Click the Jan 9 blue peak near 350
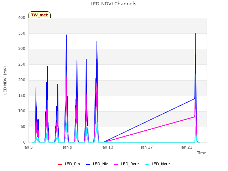Screen dimensions: 228x171 click(x=66, y=35)
